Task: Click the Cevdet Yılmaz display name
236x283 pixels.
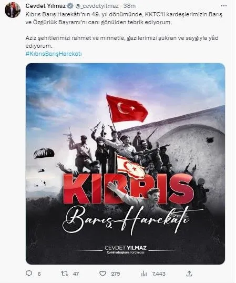Action: point(46,6)
